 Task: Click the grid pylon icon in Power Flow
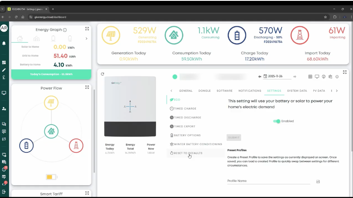tap(76, 146)
